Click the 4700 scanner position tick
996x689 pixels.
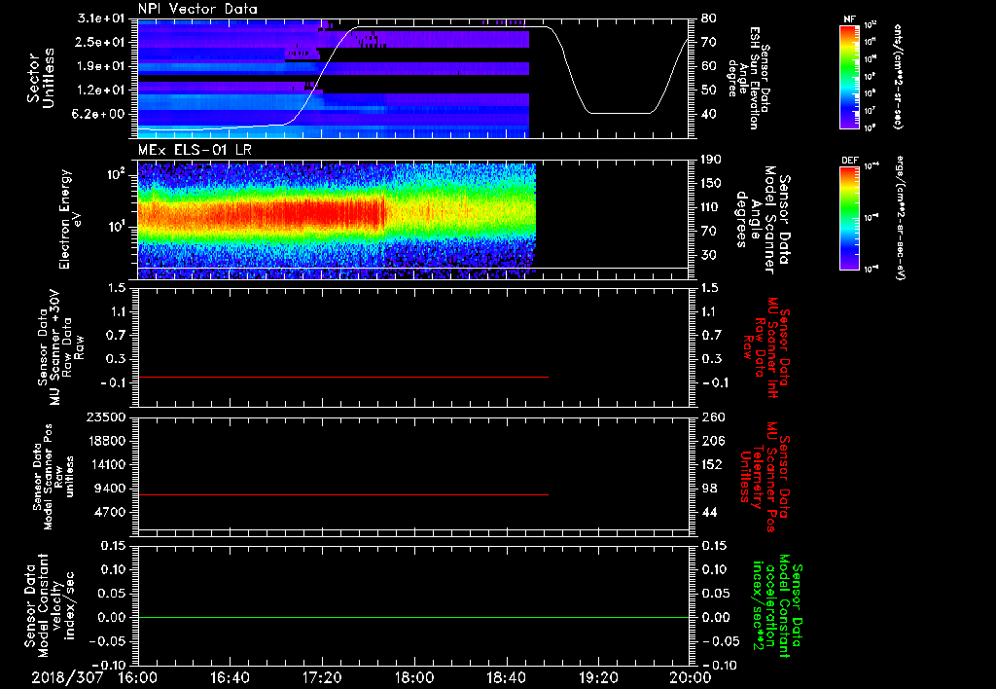tap(109, 512)
